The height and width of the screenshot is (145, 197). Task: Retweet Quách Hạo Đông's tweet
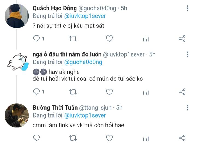pos(73,38)
